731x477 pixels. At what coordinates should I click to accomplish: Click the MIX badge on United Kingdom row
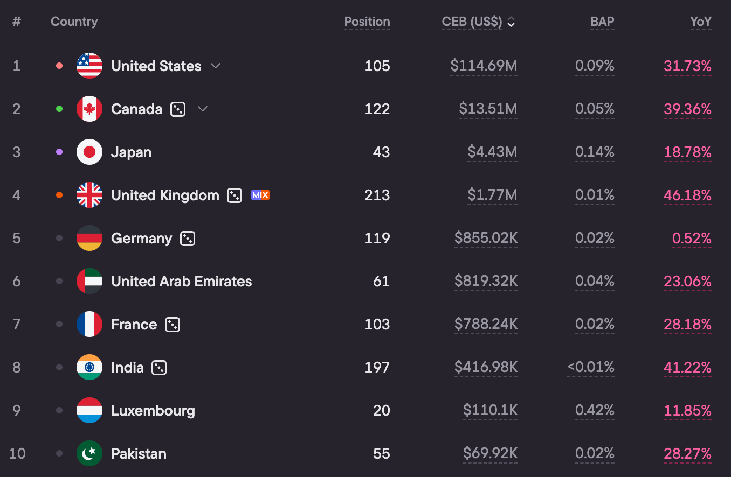260,195
